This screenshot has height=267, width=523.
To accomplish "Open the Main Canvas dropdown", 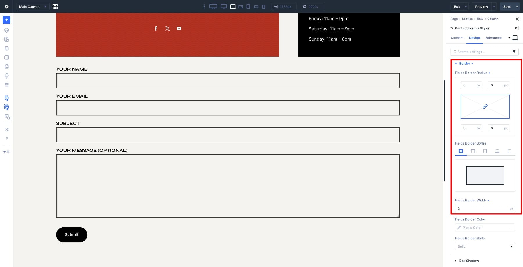I will point(33,6).
